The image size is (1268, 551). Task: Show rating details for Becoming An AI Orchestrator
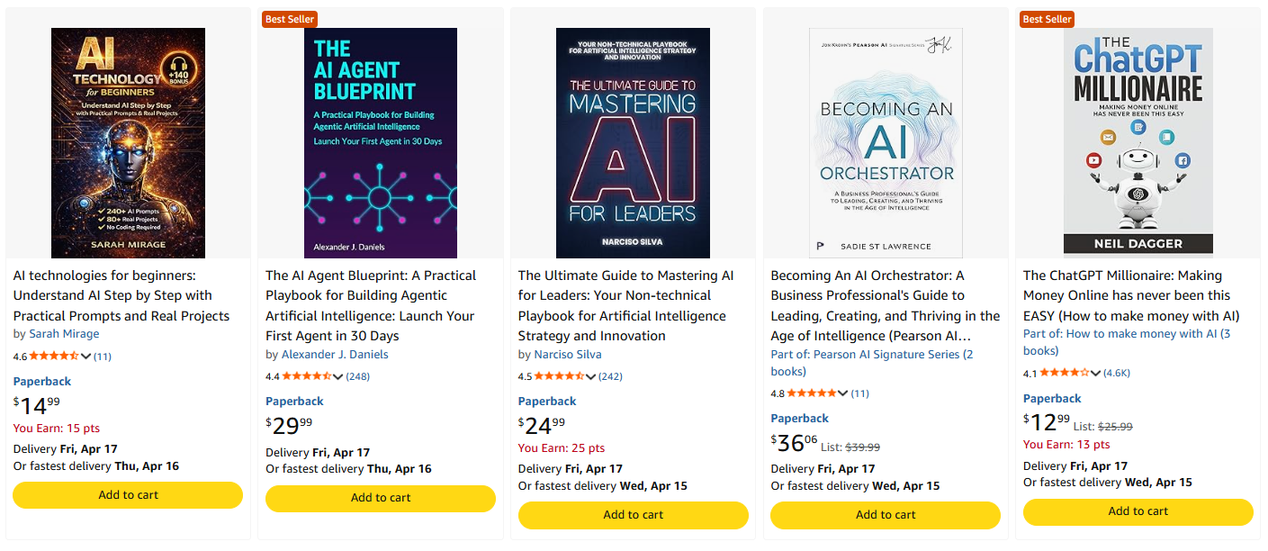(844, 393)
